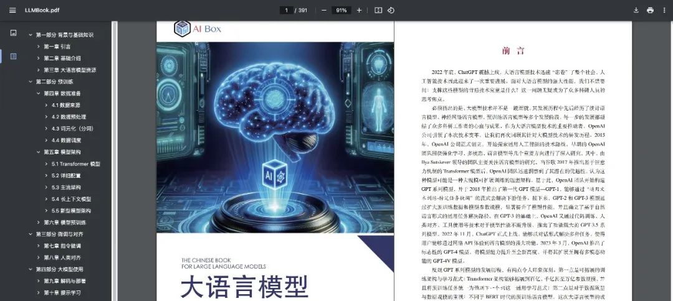This screenshot has width=673, height=301.
Task: Collapse the 第四章 数据准备 chapter chevron
Action: coord(38,93)
